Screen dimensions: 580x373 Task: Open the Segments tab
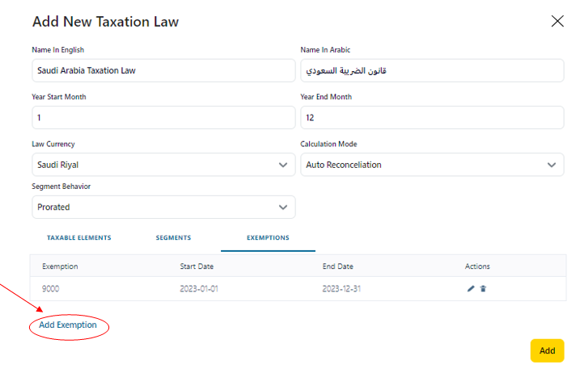point(173,238)
